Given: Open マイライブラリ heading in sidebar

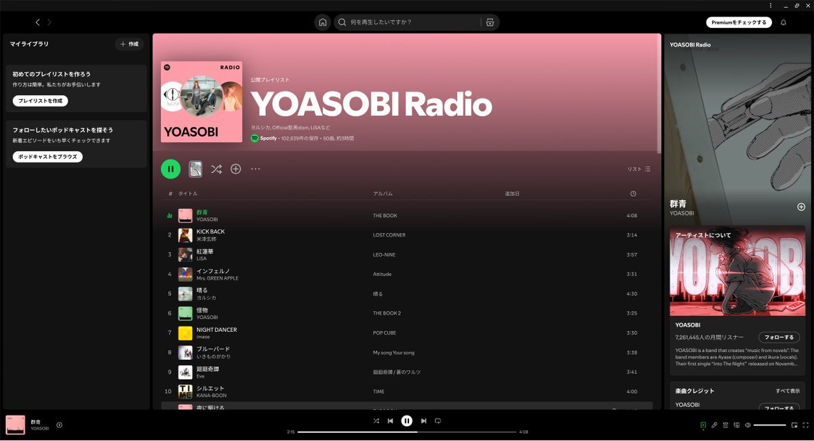Looking at the screenshot, I should tap(29, 44).
